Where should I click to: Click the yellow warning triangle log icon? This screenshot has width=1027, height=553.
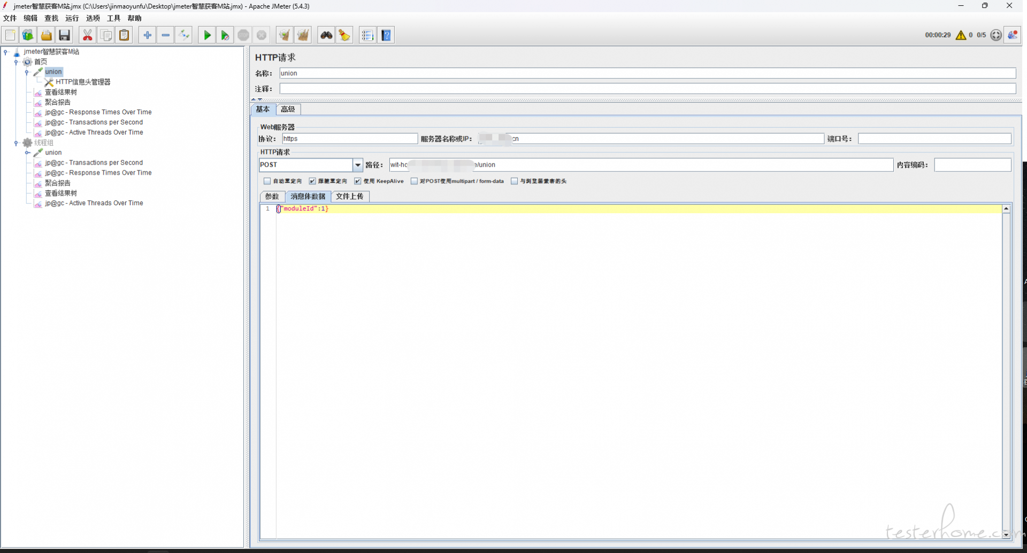[x=961, y=35]
